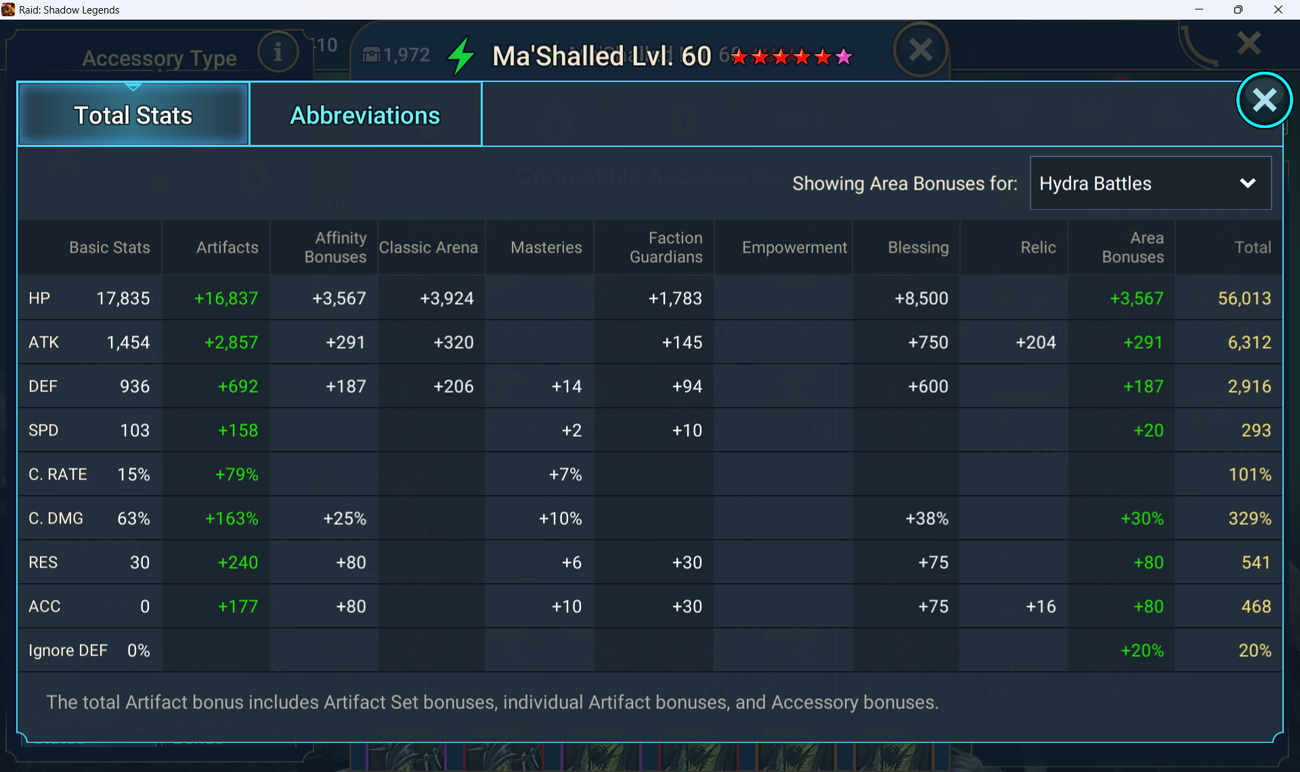Select the Total Stats tab

[133, 115]
